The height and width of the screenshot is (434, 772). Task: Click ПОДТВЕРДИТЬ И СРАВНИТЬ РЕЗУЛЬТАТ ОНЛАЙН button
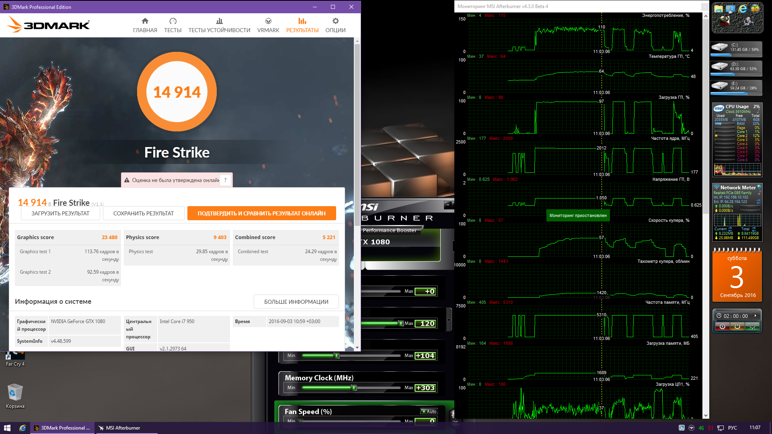point(261,213)
